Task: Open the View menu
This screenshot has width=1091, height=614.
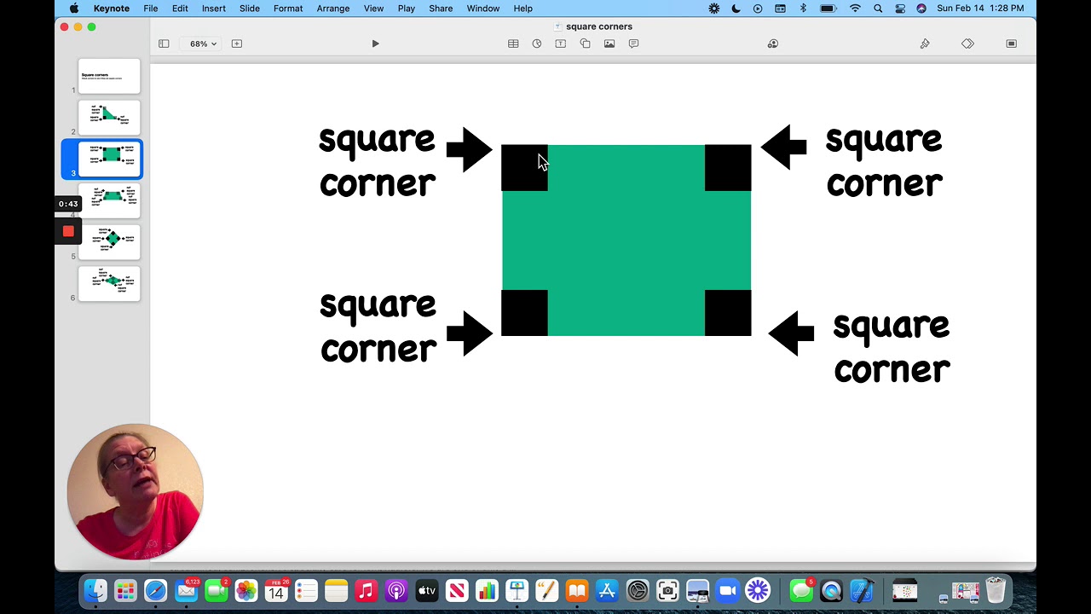Action: pos(373,9)
